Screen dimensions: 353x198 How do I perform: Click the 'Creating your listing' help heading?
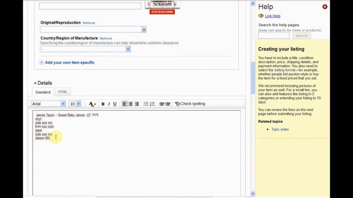281,49
